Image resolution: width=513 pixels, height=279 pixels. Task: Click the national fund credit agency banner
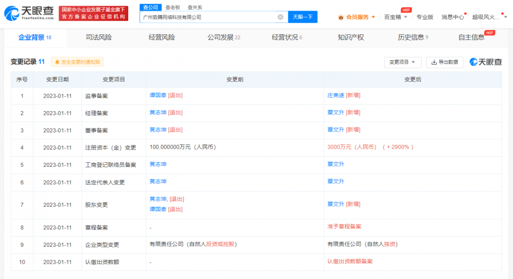[x=93, y=13]
